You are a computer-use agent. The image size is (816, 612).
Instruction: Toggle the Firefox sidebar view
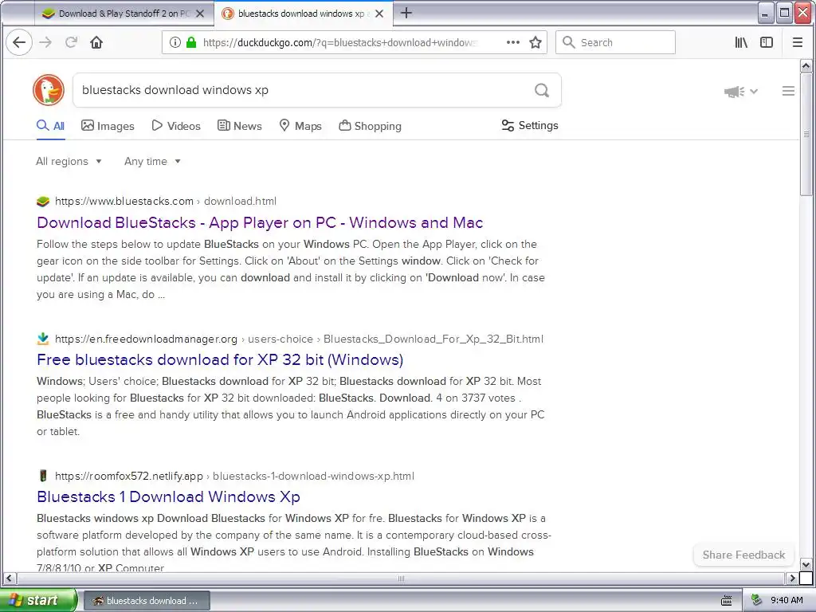767,42
